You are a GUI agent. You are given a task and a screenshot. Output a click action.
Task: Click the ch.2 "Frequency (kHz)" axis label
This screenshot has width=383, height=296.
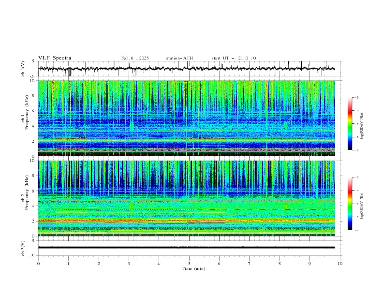(27, 192)
